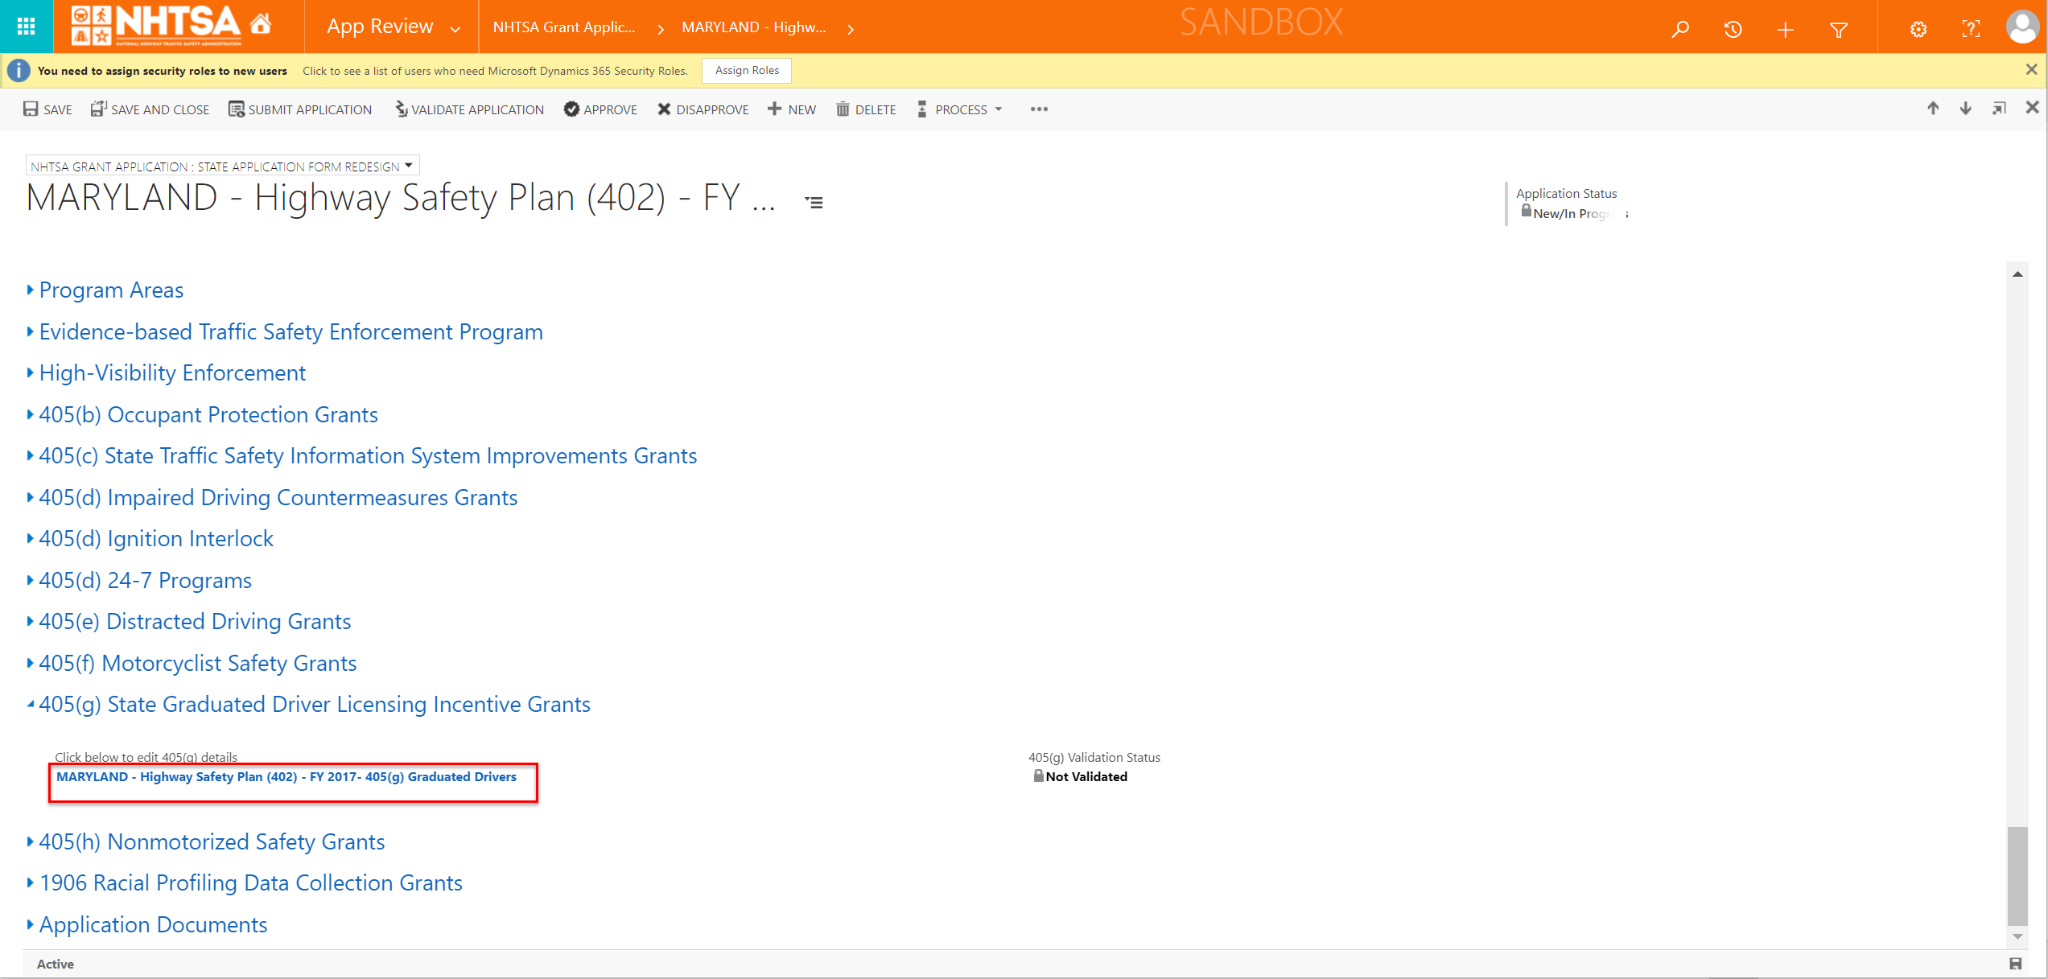
Task: Open advanced find funnel icon
Action: (x=1838, y=30)
